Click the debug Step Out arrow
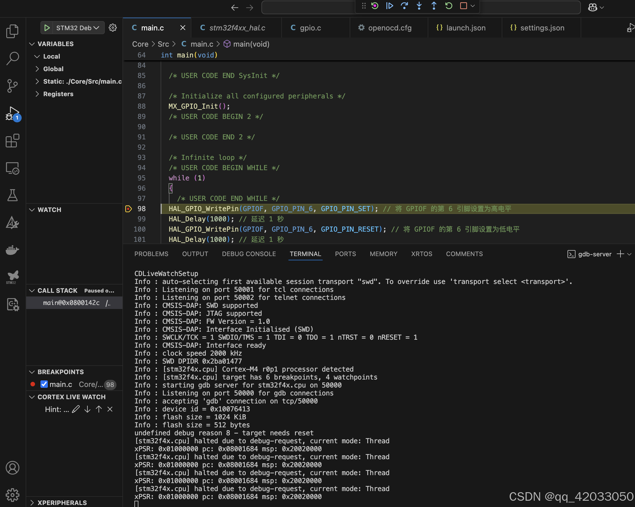The width and height of the screenshot is (635, 507). point(434,6)
